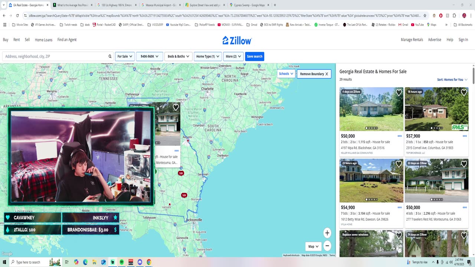
Task: Open the YouTube bookmark
Action: pos(417,25)
